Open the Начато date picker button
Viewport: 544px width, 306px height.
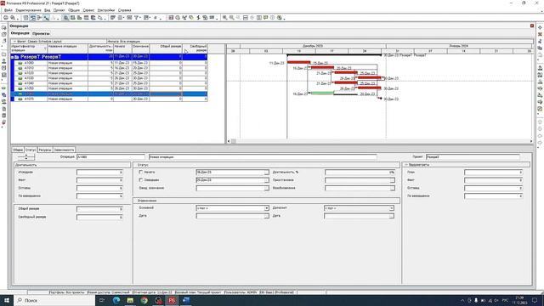(266, 173)
